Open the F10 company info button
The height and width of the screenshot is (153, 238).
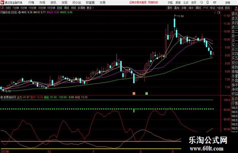click(206, 8)
